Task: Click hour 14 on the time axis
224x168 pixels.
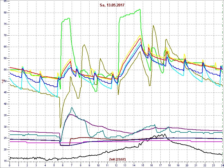Action: pyautogui.click(x=134, y=165)
